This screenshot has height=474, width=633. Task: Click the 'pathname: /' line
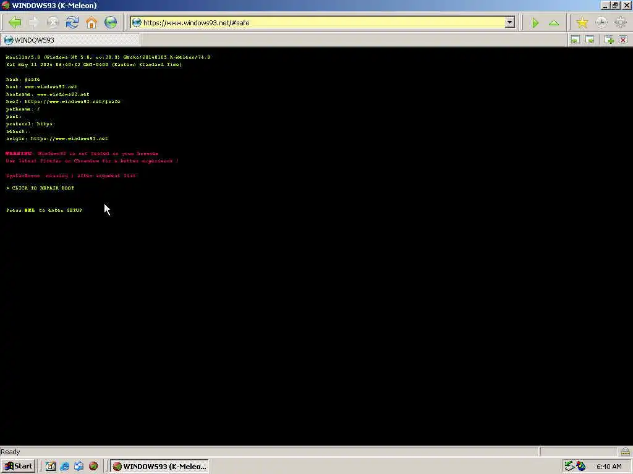(23, 109)
